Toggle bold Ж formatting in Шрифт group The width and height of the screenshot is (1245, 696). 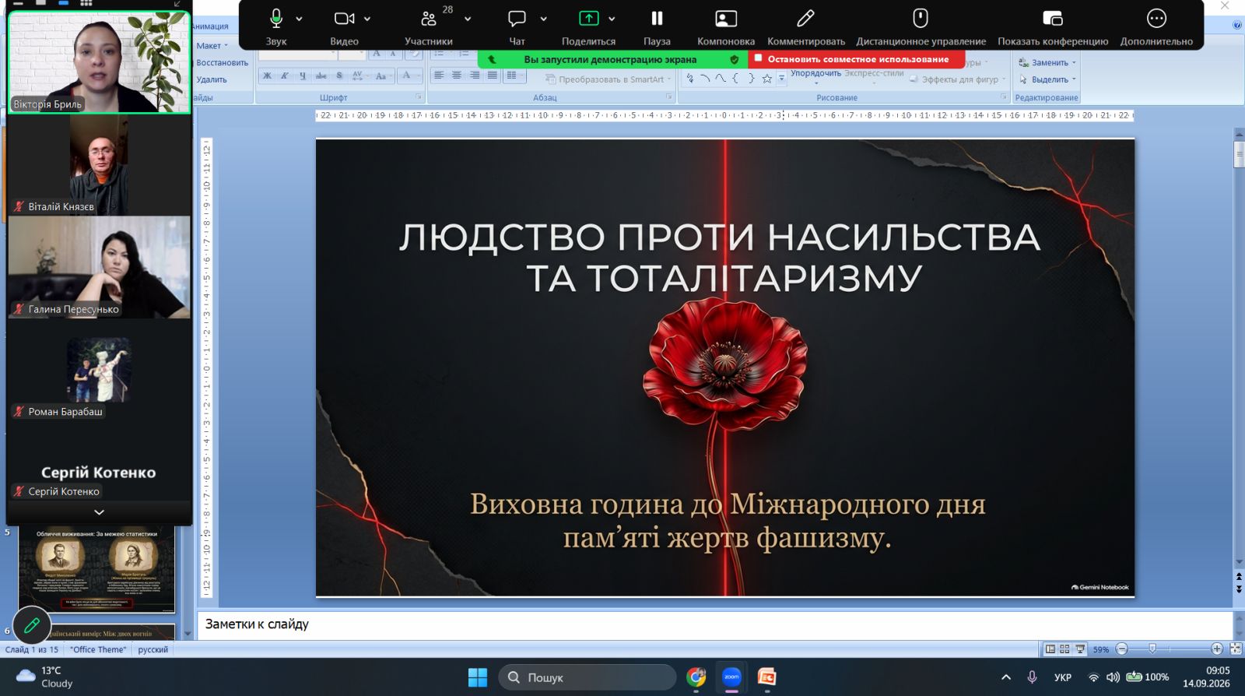click(267, 76)
